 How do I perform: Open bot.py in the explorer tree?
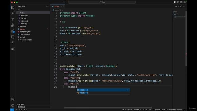click(x=22, y=29)
